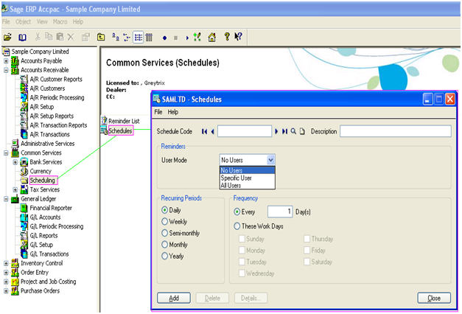Click the stop macro square icon
This screenshot has height=314, width=462.
coord(175,38)
